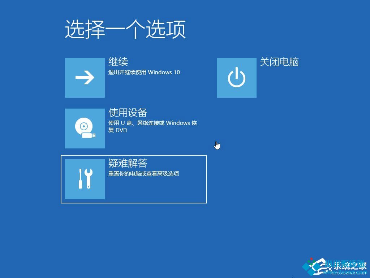Click the arrow icon for 继续

[x=85, y=78]
